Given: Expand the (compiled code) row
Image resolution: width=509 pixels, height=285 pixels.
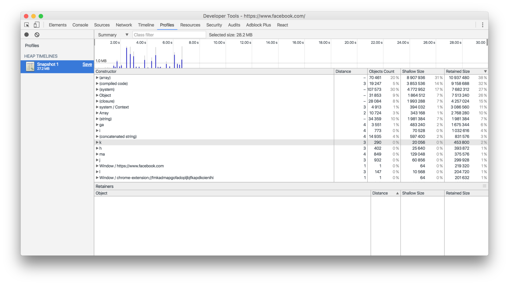Looking at the screenshot, I should 97,84.
